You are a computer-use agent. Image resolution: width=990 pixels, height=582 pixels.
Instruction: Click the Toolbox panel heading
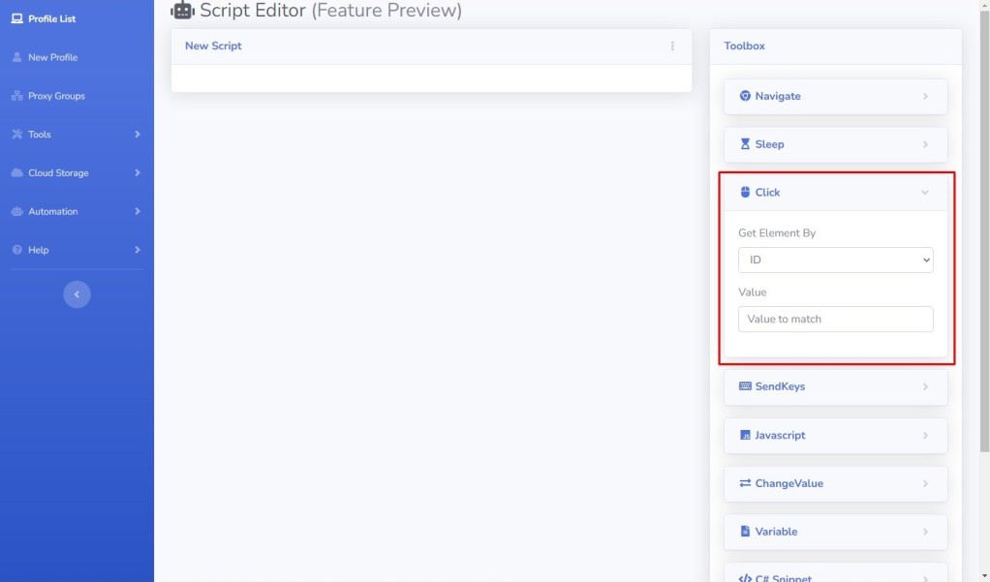pos(744,46)
